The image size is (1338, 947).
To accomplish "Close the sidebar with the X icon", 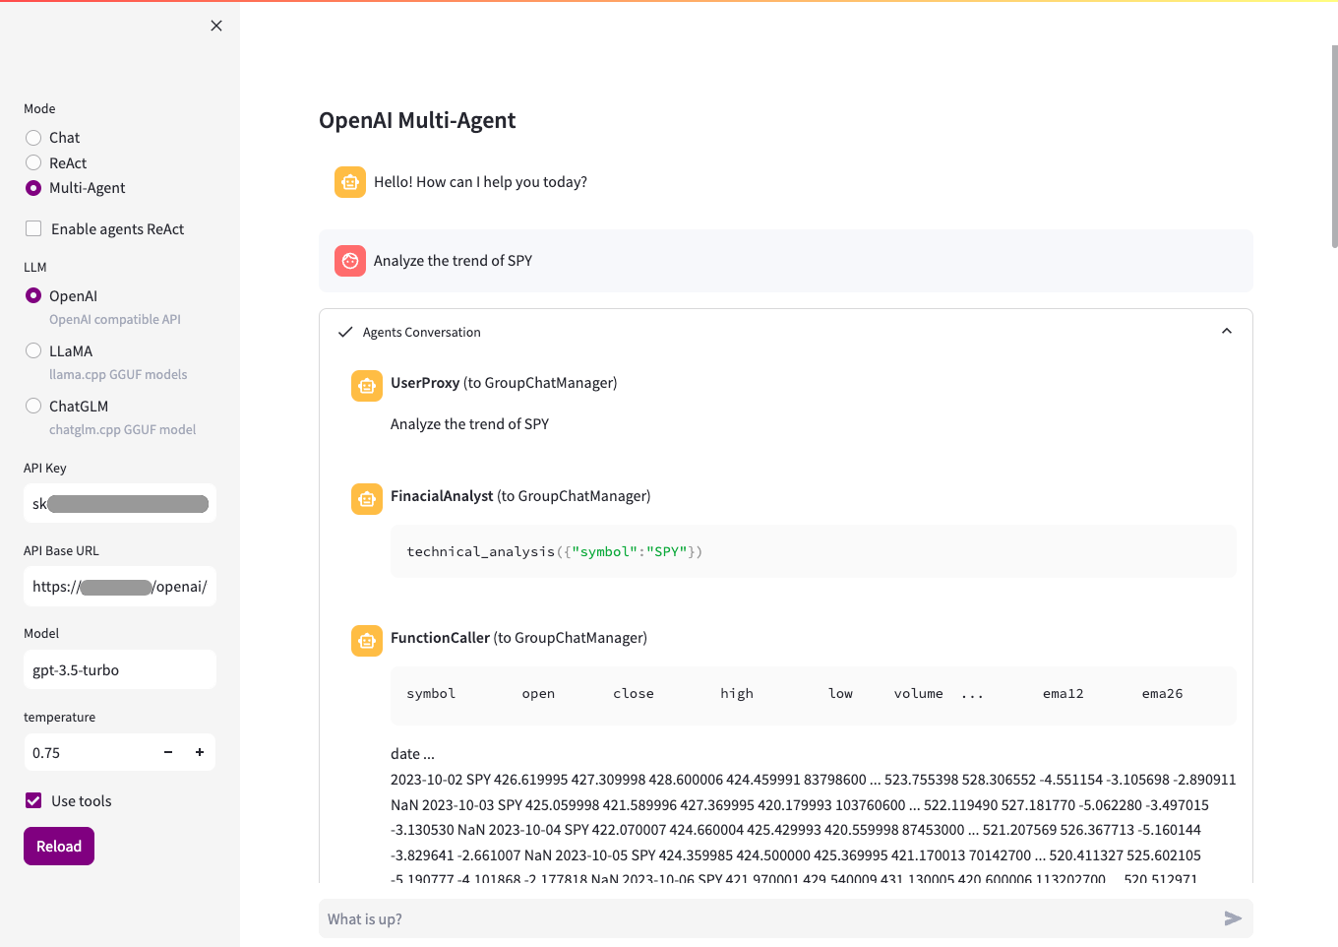I will pos(216,26).
